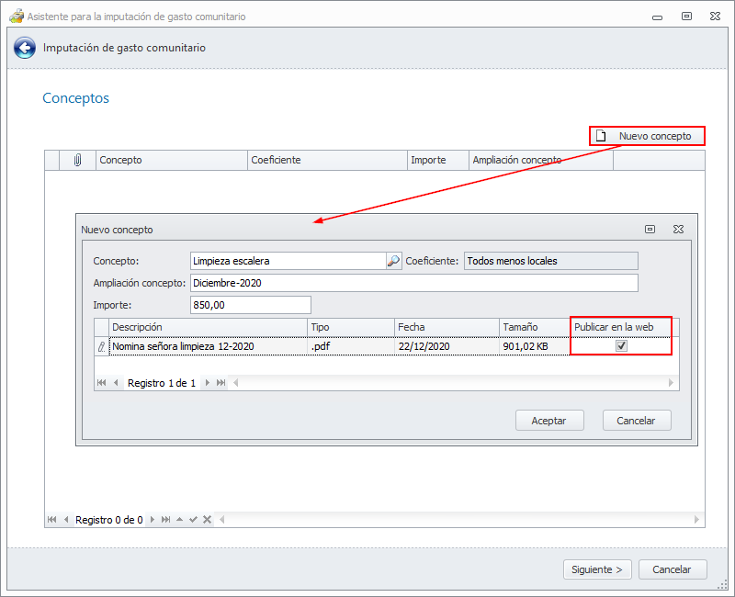
Task: Click the Fecha column header
Action: click(x=447, y=327)
